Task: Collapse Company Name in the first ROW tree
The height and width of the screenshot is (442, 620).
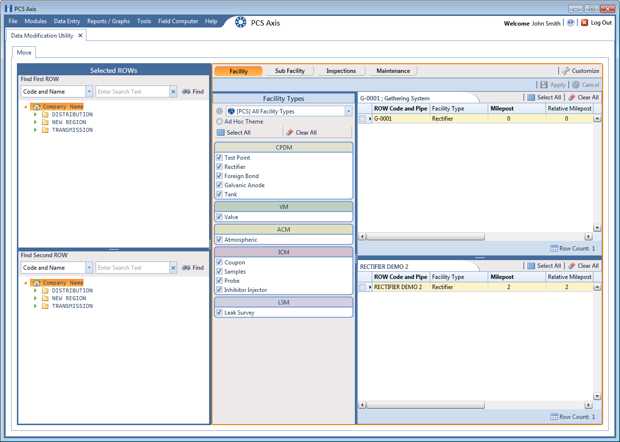Action: coord(26,107)
